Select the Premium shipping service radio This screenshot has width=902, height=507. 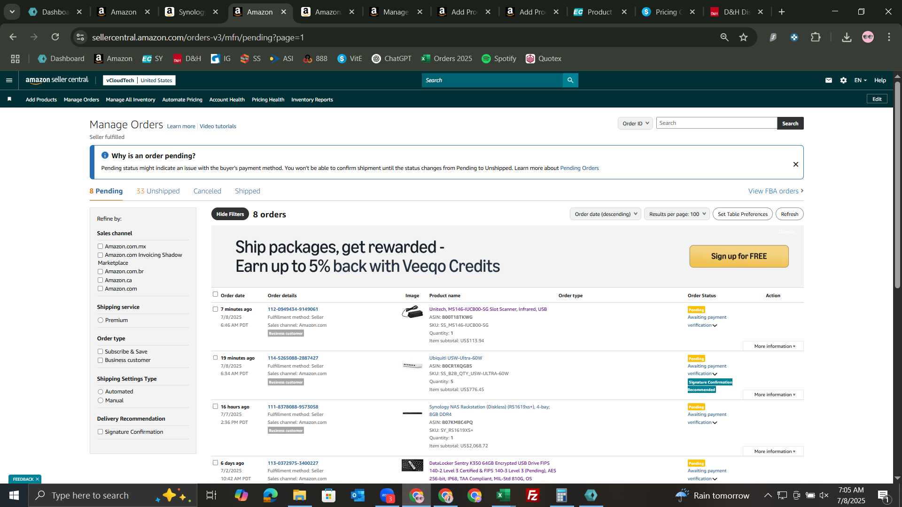[100, 320]
